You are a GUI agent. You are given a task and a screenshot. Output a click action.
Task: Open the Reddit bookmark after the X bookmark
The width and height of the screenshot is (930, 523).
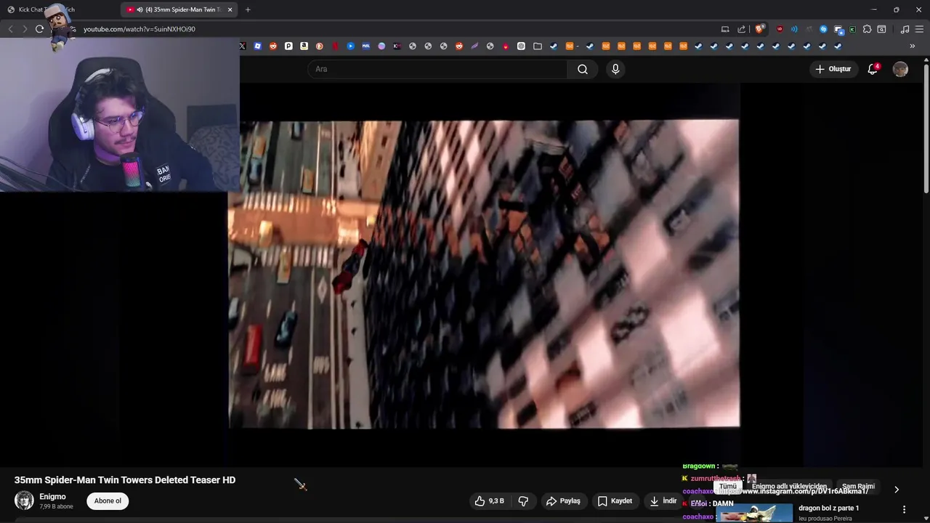273,46
